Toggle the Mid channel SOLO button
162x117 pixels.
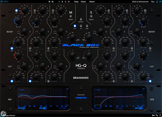(x=71, y=16)
